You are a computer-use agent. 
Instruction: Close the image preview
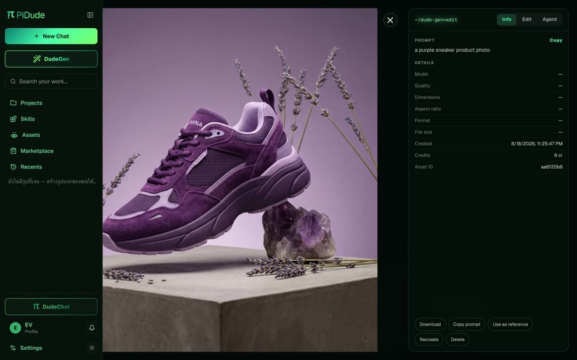tap(390, 20)
